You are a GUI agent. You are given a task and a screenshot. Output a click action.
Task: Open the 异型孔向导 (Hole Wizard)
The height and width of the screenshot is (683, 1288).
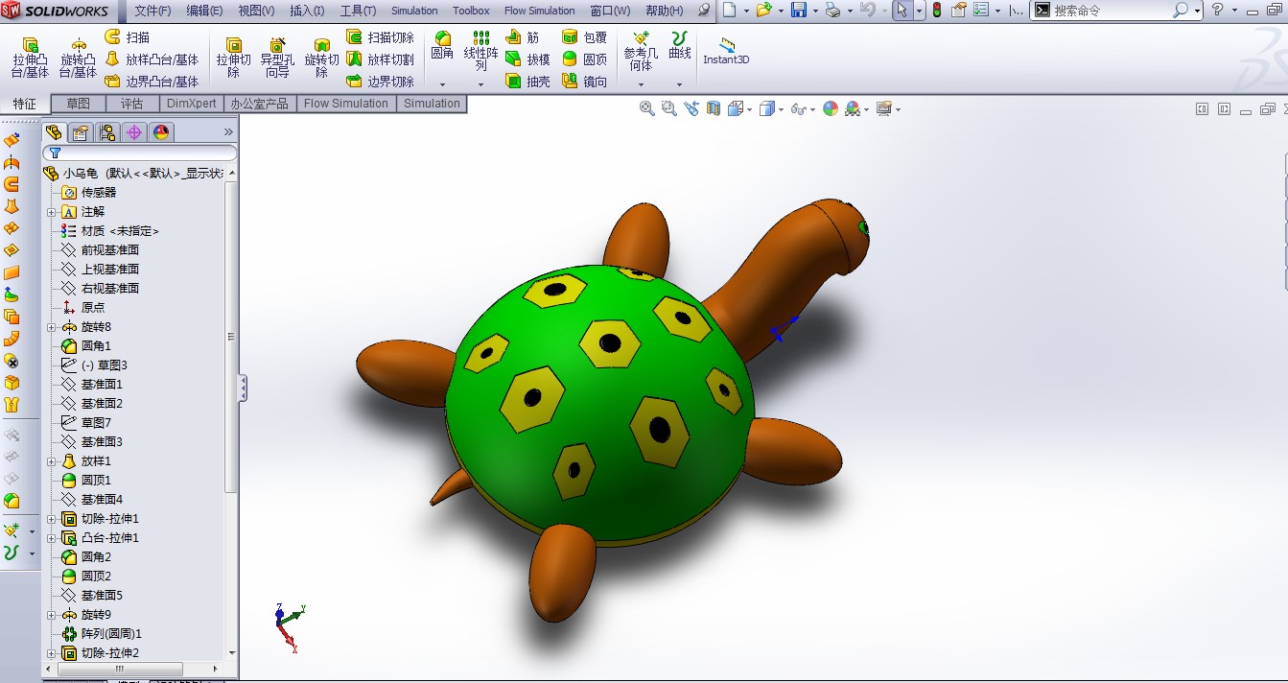click(x=277, y=55)
